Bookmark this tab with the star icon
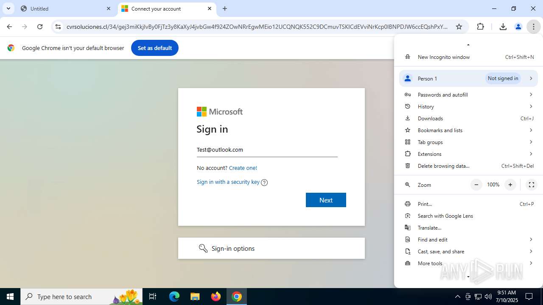The width and height of the screenshot is (543, 305). point(459,27)
